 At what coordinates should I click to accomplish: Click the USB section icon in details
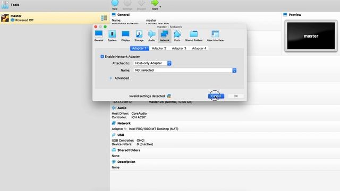pyautogui.click(x=114, y=135)
